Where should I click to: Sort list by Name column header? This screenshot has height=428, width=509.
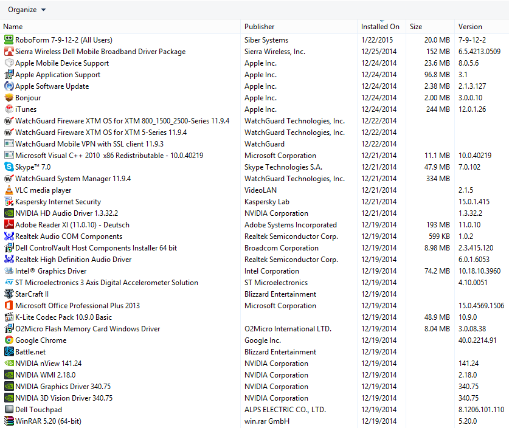click(x=13, y=27)
